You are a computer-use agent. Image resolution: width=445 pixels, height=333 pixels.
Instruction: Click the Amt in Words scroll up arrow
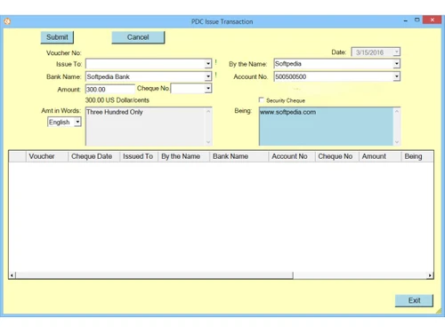click(208, 111)
